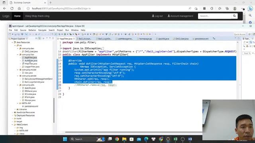The height and width of the screenshot is (143, 255).
Task: Open Eclipse Window menu
Action: [75, 30]
